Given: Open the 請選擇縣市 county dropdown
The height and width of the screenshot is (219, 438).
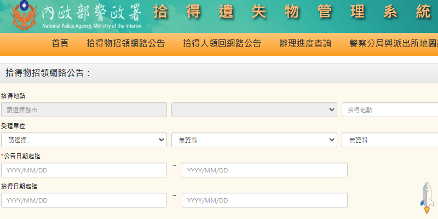Looking at the screenshot, I should click(84, 109).
